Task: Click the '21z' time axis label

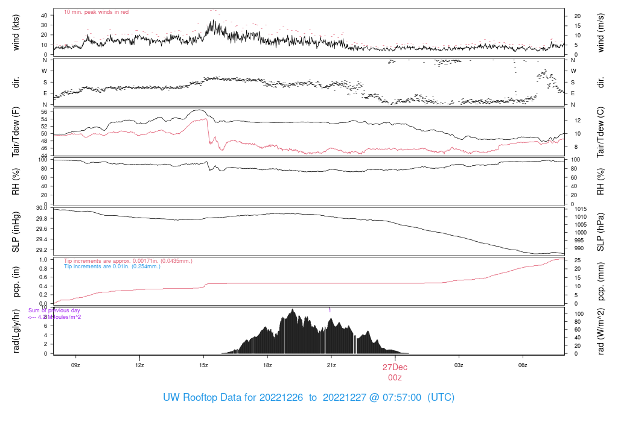Action: point(331,365)
